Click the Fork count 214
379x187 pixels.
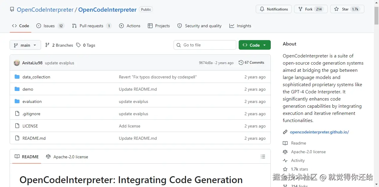(319, 9)
